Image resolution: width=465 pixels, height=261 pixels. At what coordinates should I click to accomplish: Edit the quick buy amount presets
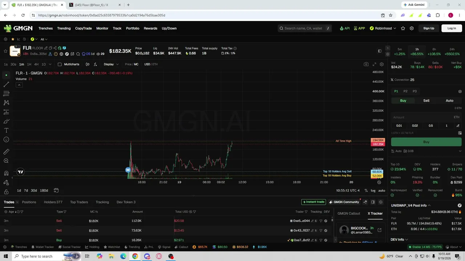(458, 125)
